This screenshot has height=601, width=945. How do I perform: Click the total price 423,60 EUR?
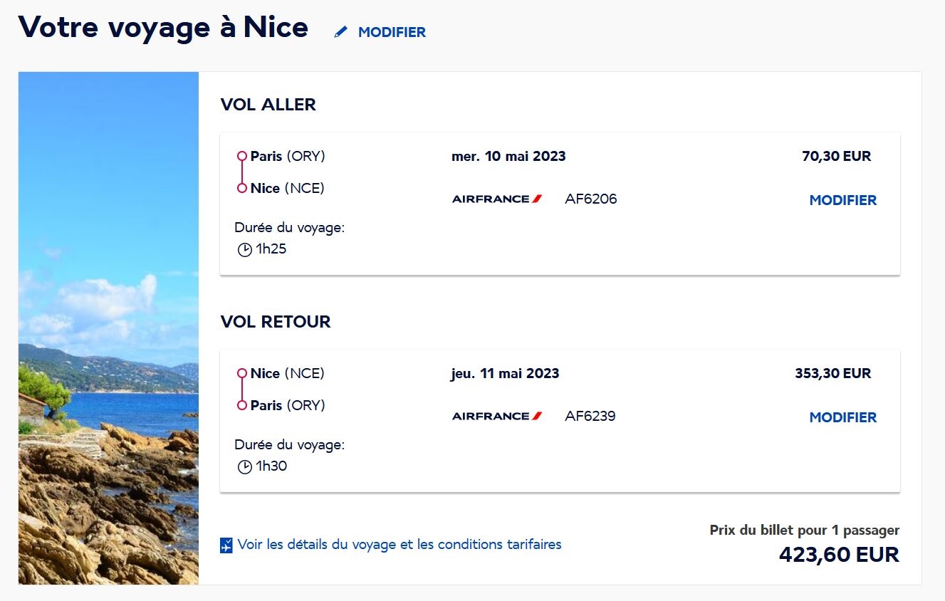pyautogui.click(x=839, y=555)
